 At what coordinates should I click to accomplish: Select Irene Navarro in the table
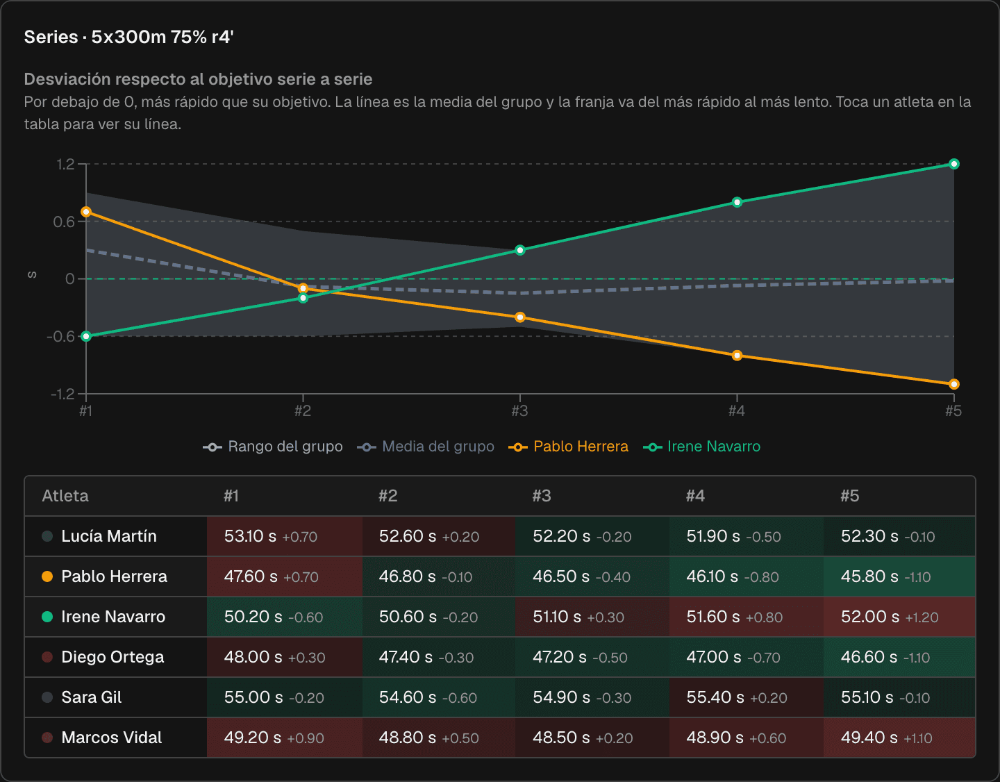[x=500, y=617]
